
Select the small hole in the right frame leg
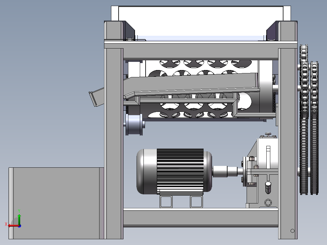pyautogui.click(x=292, y=231)
